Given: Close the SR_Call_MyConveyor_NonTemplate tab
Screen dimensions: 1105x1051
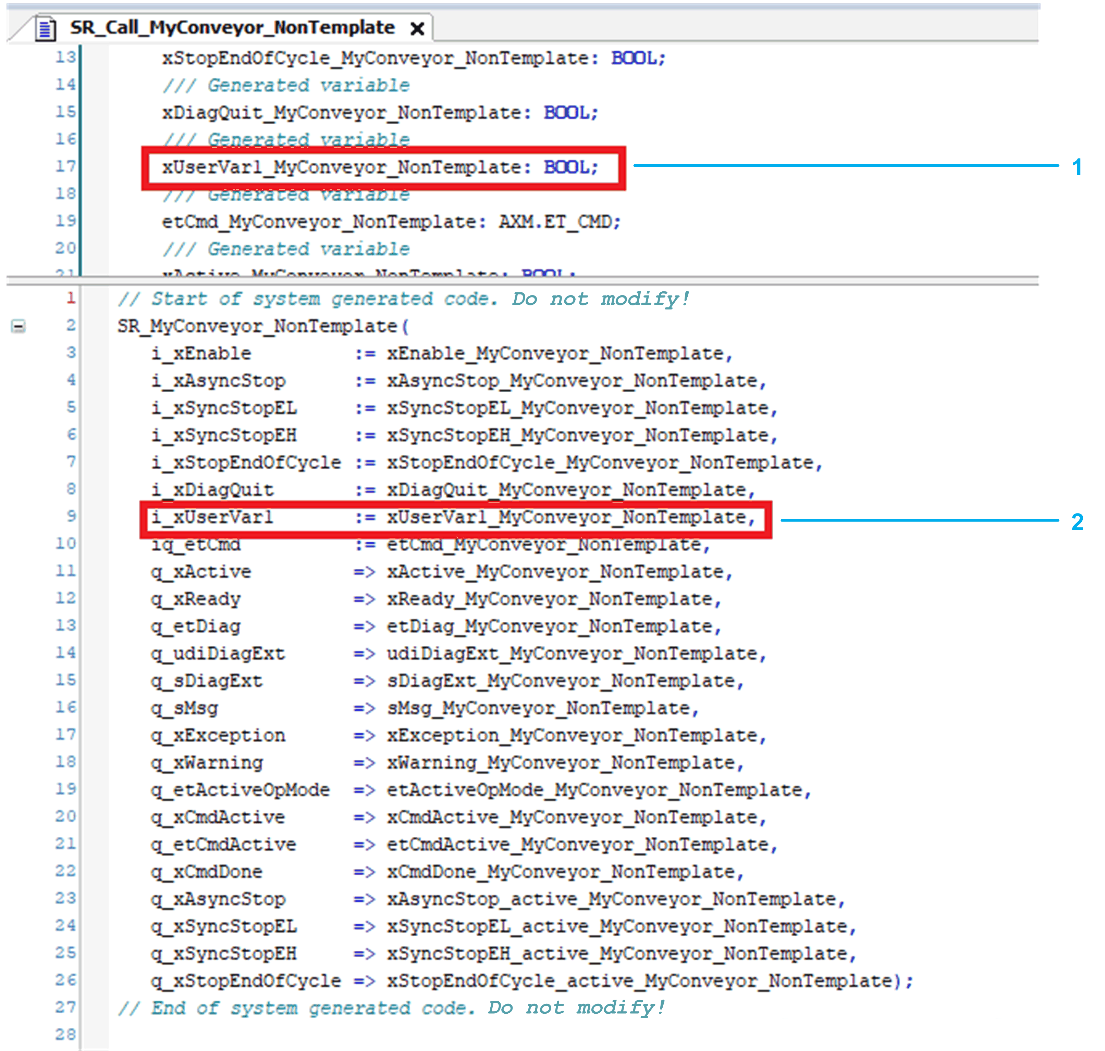Looking at the screenshot, I should tap(417, 28).
